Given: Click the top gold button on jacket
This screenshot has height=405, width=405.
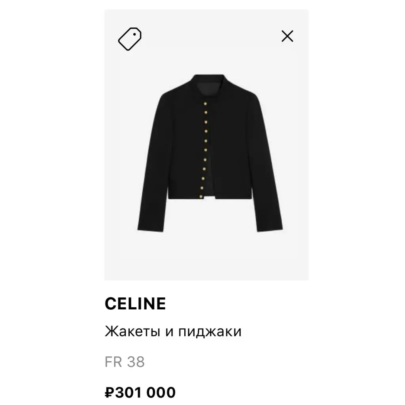Looking at the screenshot, I should click(x=205, y=103).
